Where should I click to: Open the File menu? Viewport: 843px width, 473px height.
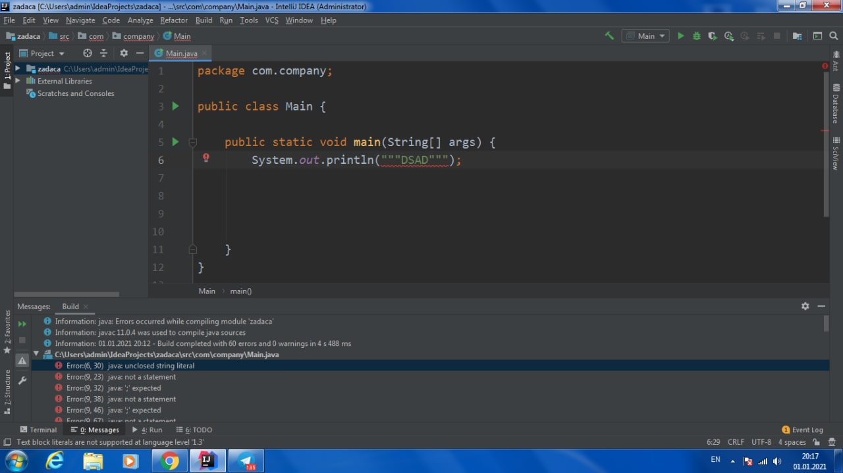tap(9, 20)
